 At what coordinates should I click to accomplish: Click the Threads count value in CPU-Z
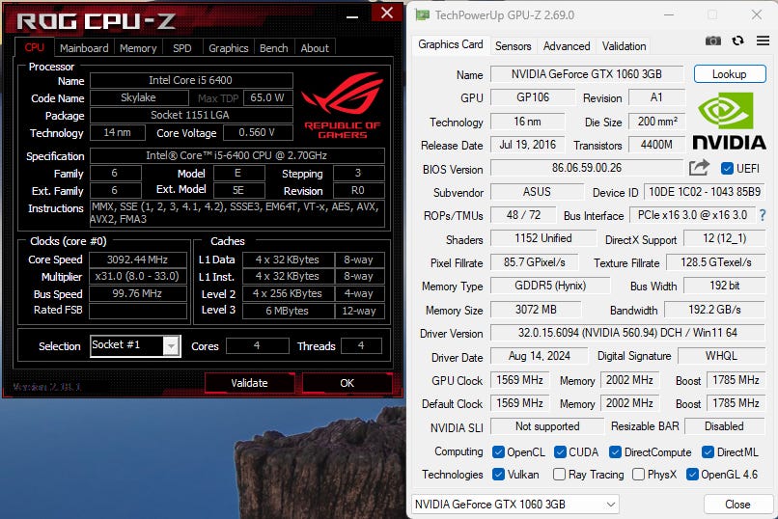click(361, 345)
